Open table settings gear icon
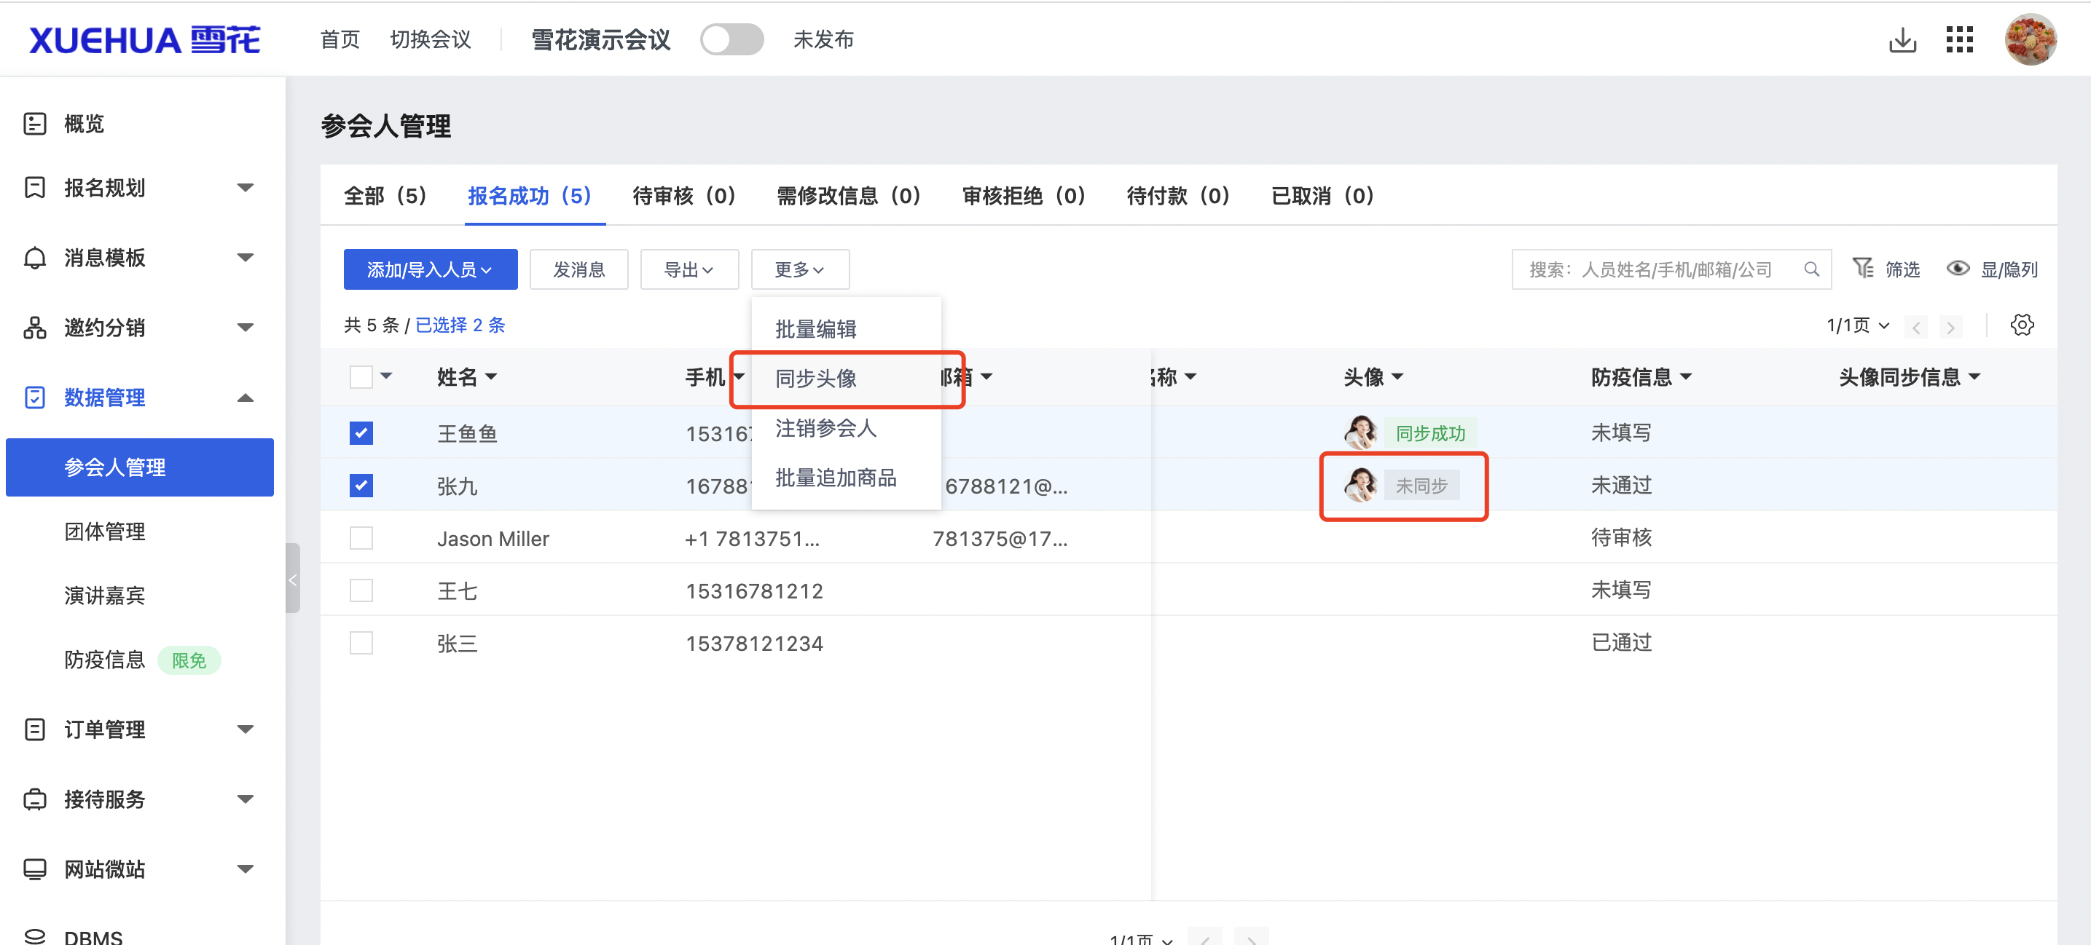The width and height of the screenshot is (2091, 945). 2022,325
